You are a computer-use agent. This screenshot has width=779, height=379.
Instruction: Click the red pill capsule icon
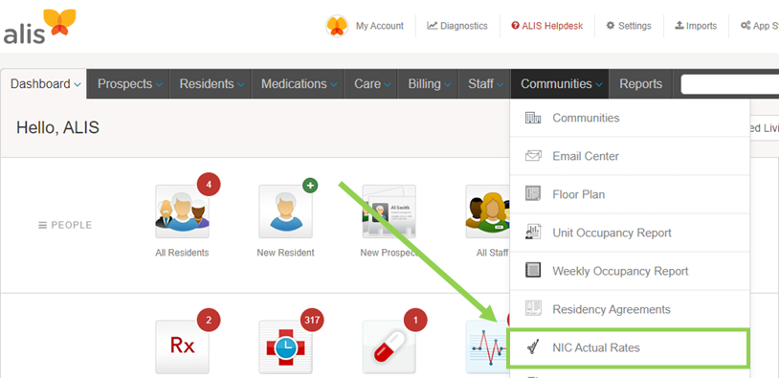pyautogui.click(x=389, y=346)
